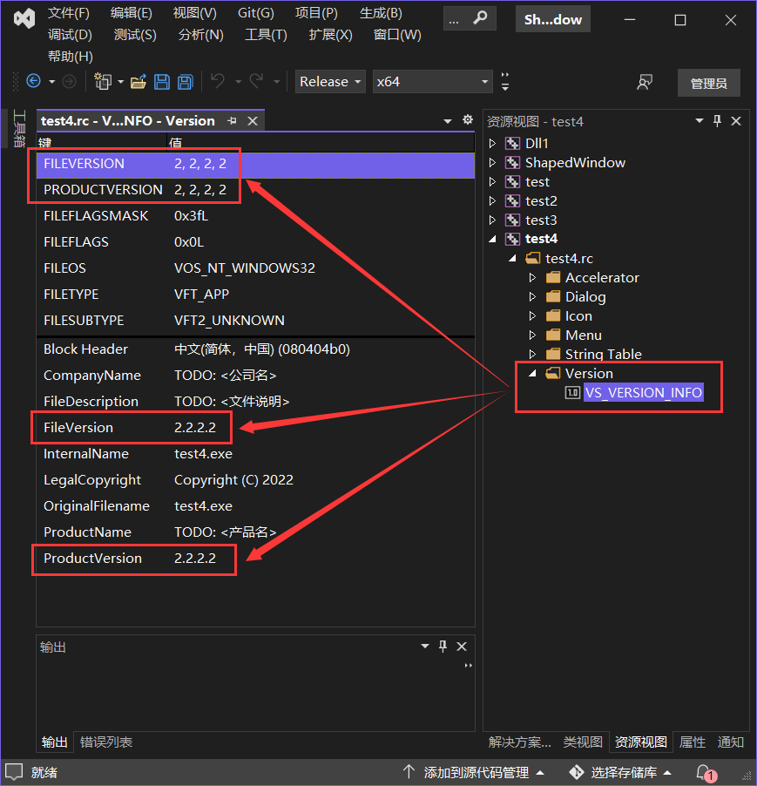Click the 管理员 button
Viewport: 757px width, 786px height.
click(708, 83)
